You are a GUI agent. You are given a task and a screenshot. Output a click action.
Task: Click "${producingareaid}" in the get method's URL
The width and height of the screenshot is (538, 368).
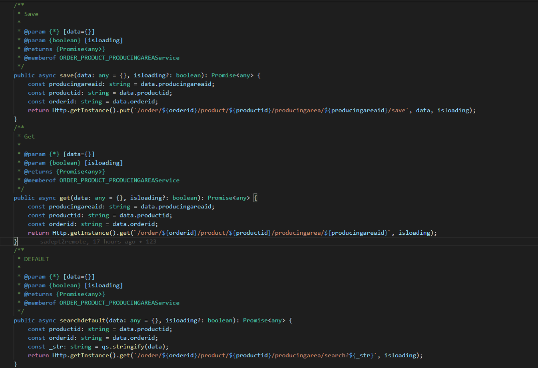coord(356,233)
